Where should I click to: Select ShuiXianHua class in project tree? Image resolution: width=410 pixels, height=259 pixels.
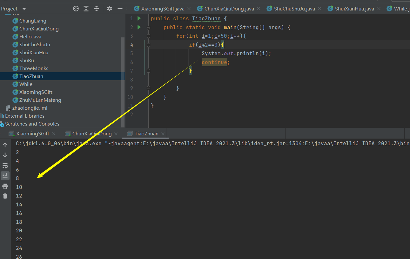(x=34, y=53)
